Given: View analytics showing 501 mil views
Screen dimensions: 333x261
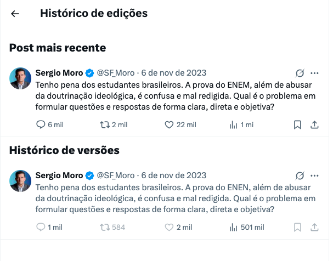Looking at the screenshot, I should point(233,227).
